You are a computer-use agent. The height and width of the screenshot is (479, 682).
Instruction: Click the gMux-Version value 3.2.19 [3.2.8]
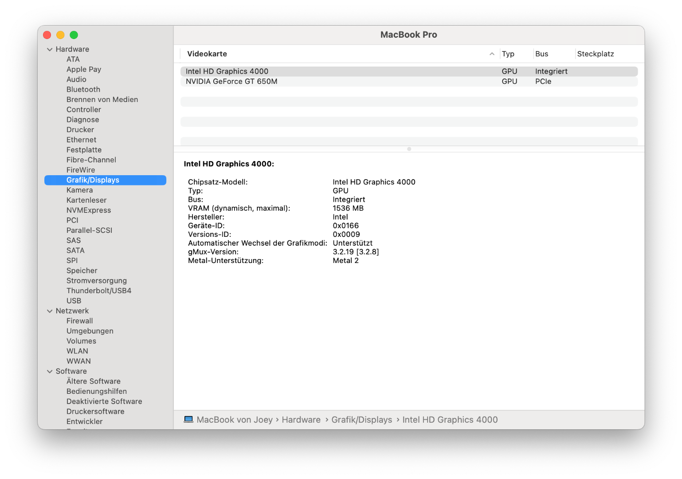tap(356, 252)
